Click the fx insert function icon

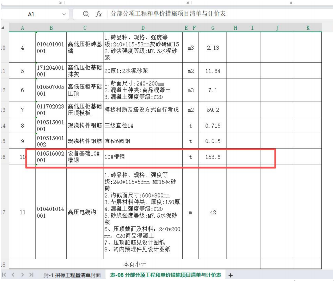pos(99,14)
